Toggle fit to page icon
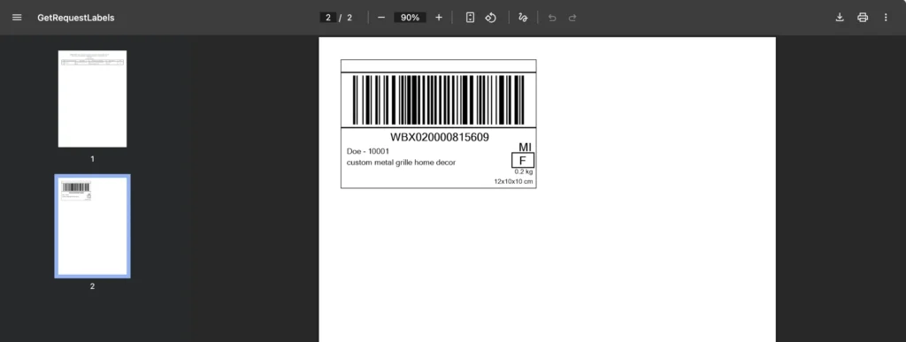 click(x=471, y=18)
